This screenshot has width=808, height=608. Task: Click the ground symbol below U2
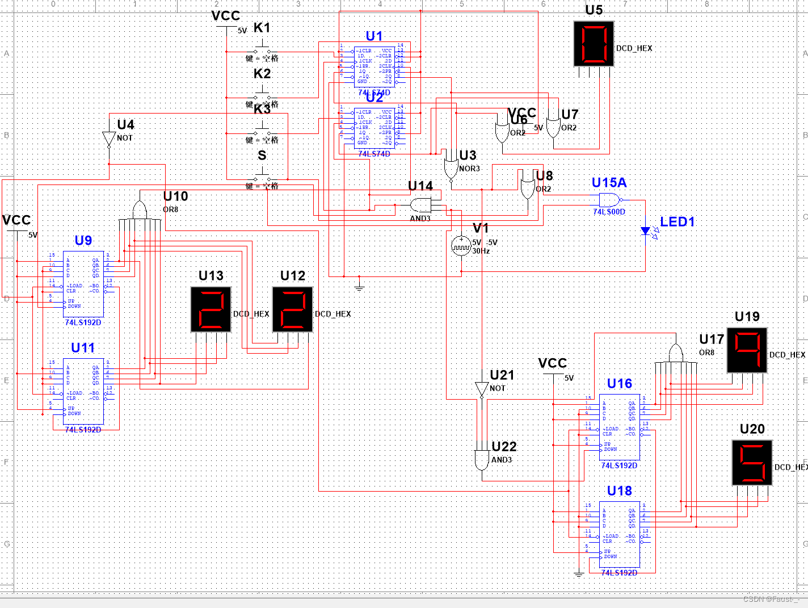tap(359, 287)
